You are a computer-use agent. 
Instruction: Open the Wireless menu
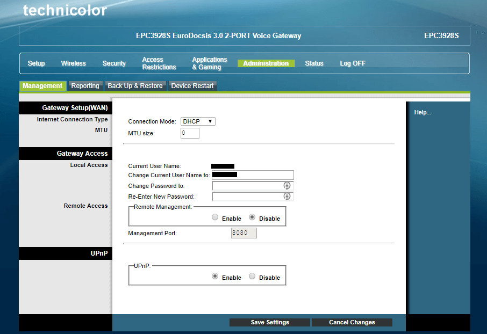(73, 63)
